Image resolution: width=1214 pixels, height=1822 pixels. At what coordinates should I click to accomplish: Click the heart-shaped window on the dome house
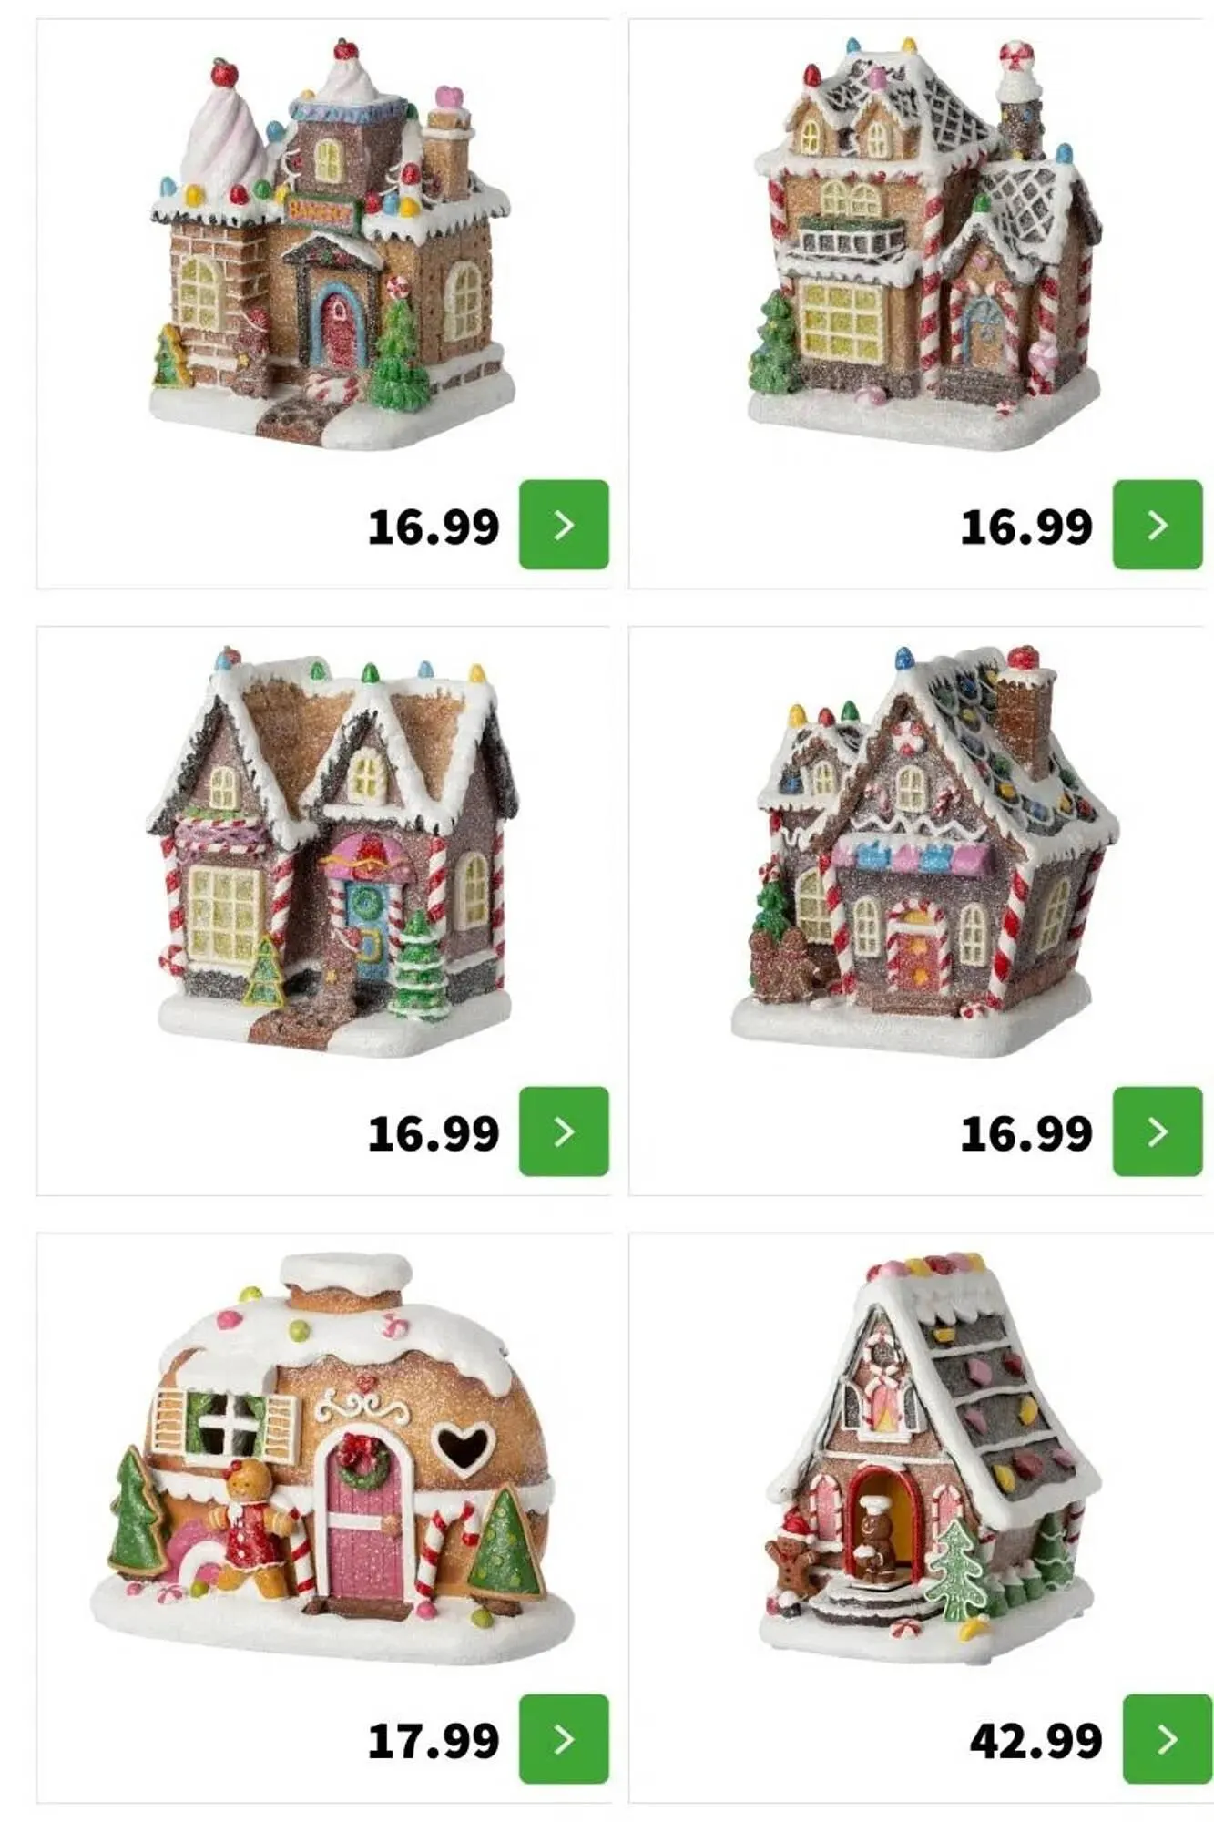(464, 1447)
